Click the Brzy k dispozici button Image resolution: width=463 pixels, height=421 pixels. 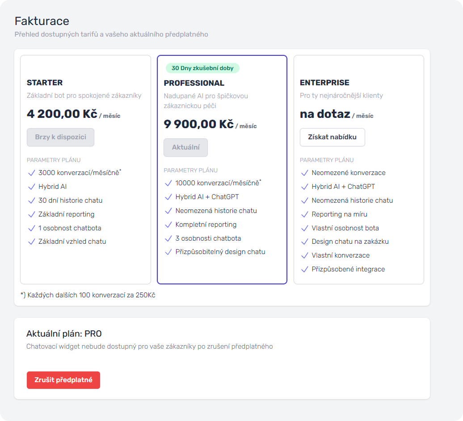pyautogui.click(x=60, y=137)
